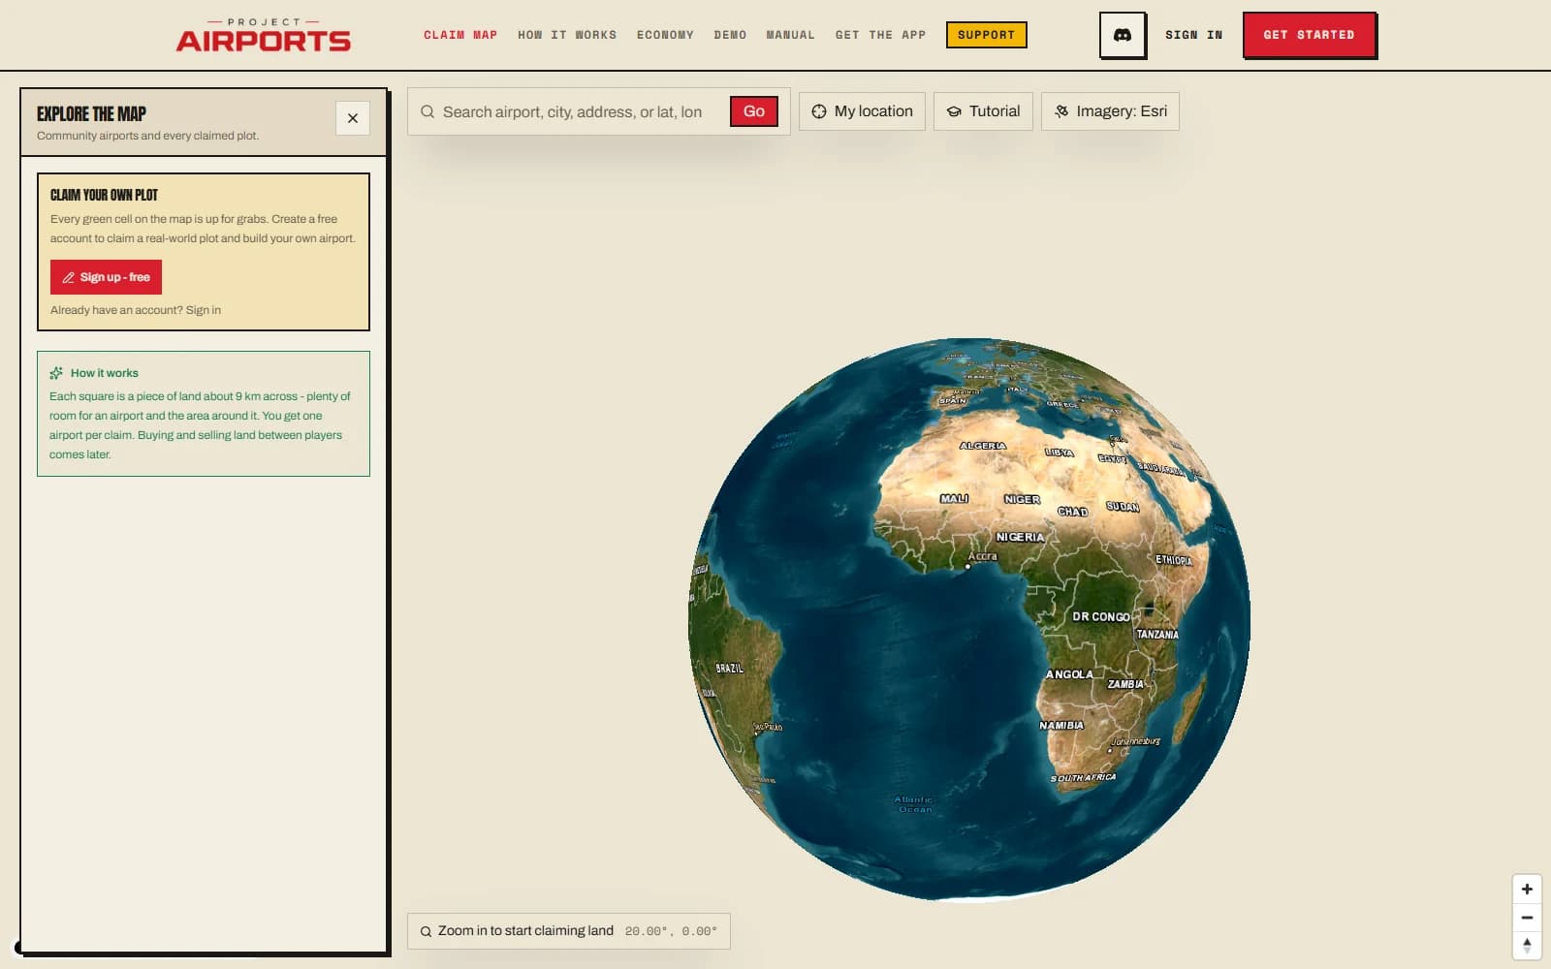Click the coordinates readout 20.00°, 0.00°

point(671,931)
